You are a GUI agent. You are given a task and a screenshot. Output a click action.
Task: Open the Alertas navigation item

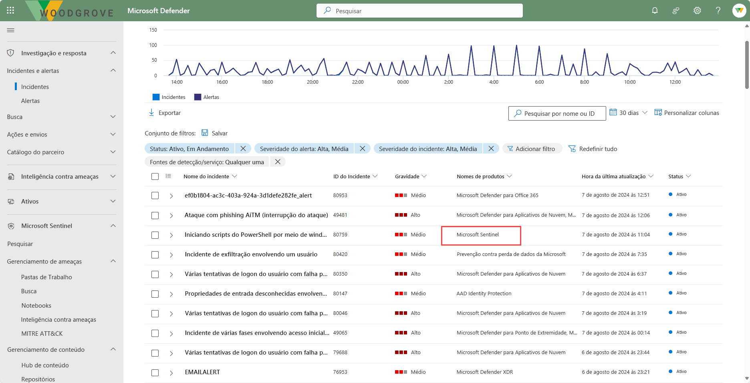click(x=30, y=101)
